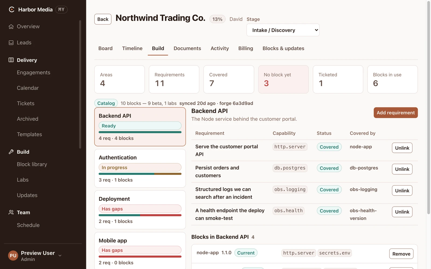Remove the node-app 1.1.0 block
The image size is (431, 269).
(401, 254)
